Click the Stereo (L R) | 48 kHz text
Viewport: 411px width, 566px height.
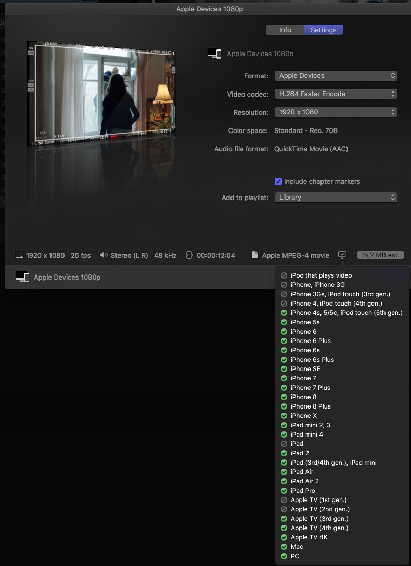click(144, 255)
